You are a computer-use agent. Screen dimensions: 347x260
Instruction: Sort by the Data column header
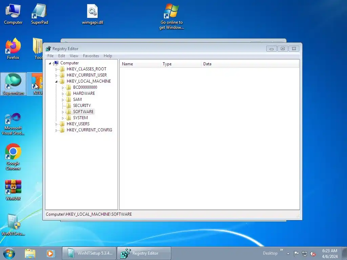pyautogui.click(x=250, y=64)
